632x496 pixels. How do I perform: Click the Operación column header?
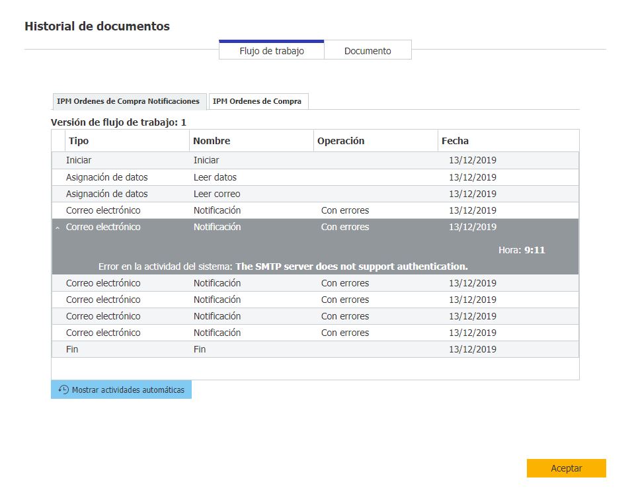point(340,141)
